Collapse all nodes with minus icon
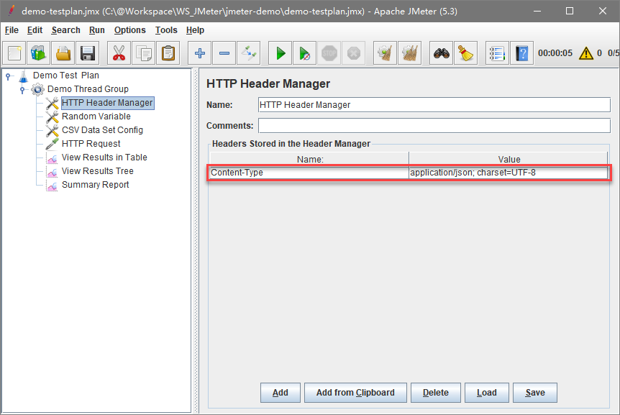 (224, 53)
